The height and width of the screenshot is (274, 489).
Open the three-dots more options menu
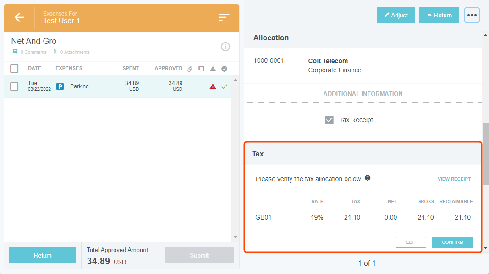[x=472, y=15]
